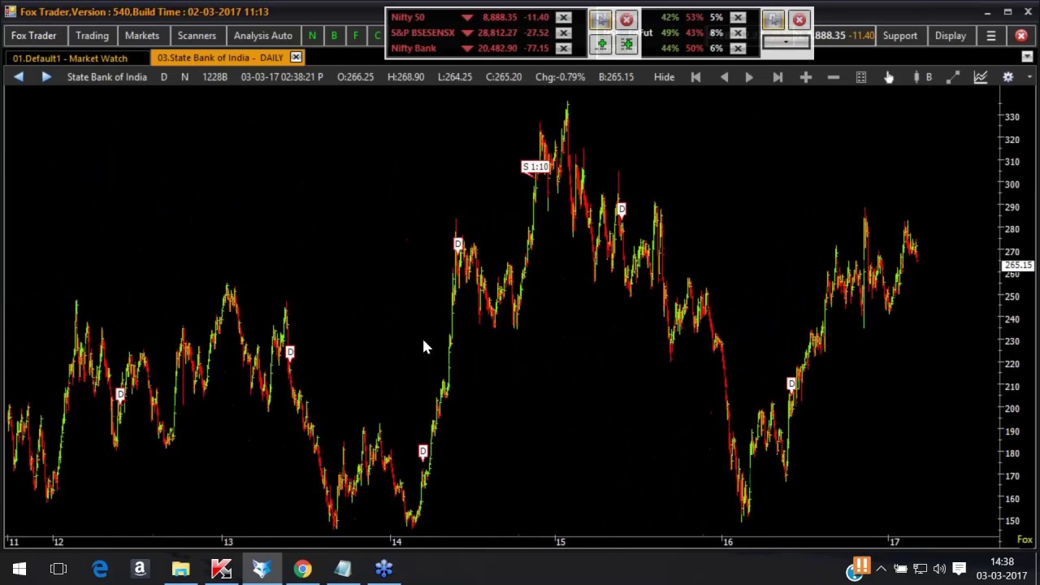Click the green B shortcut button
The width and height of the screenshot is (1040, 585).
[x=334, y=36]
